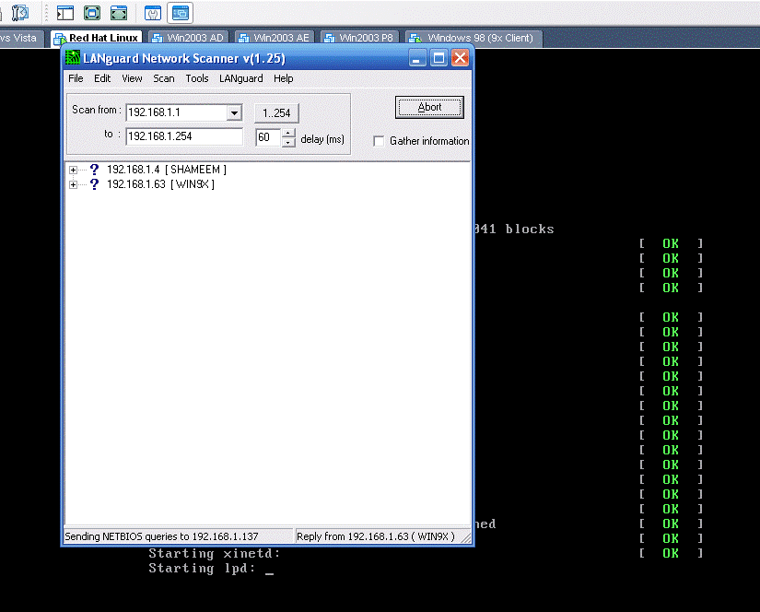Click the Win2003 AD tab VM icon
Image resolution: width=760 pixels, height=612 pixels.
coord(157,38)
